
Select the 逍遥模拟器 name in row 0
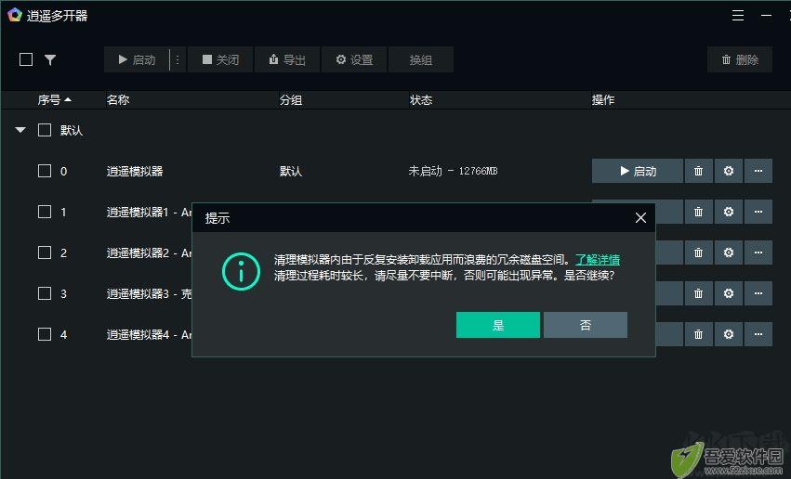point(135,171)
